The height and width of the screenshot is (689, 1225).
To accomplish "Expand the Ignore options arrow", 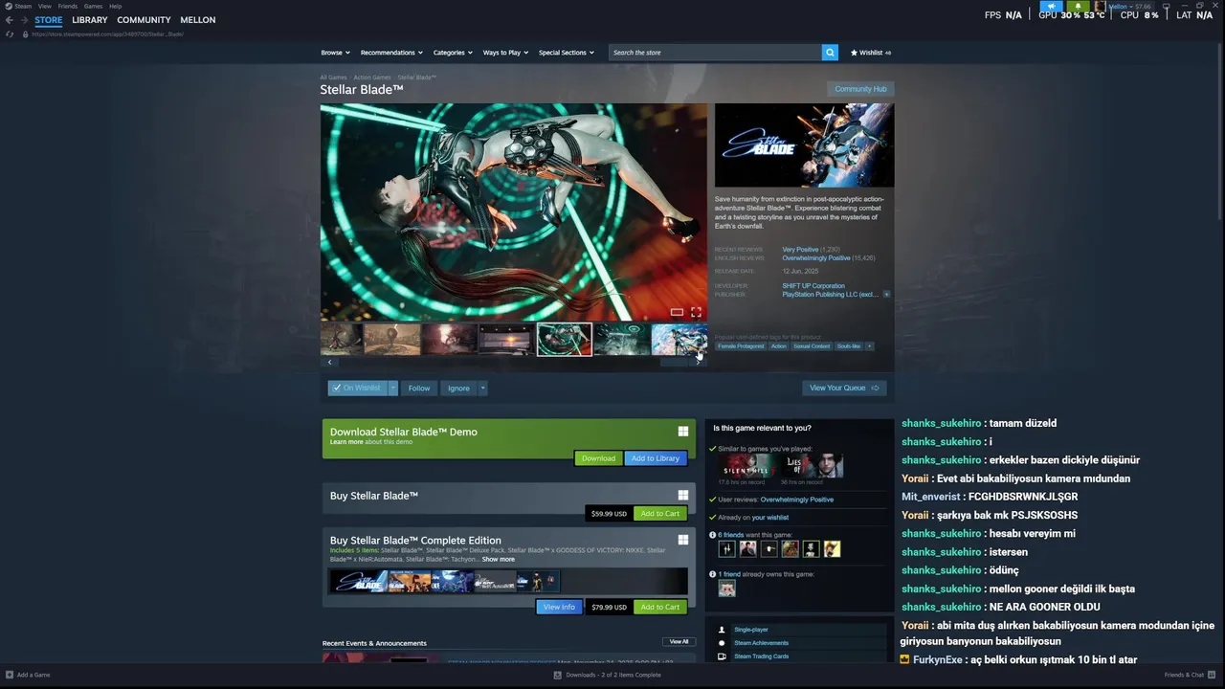I will 482,388.
